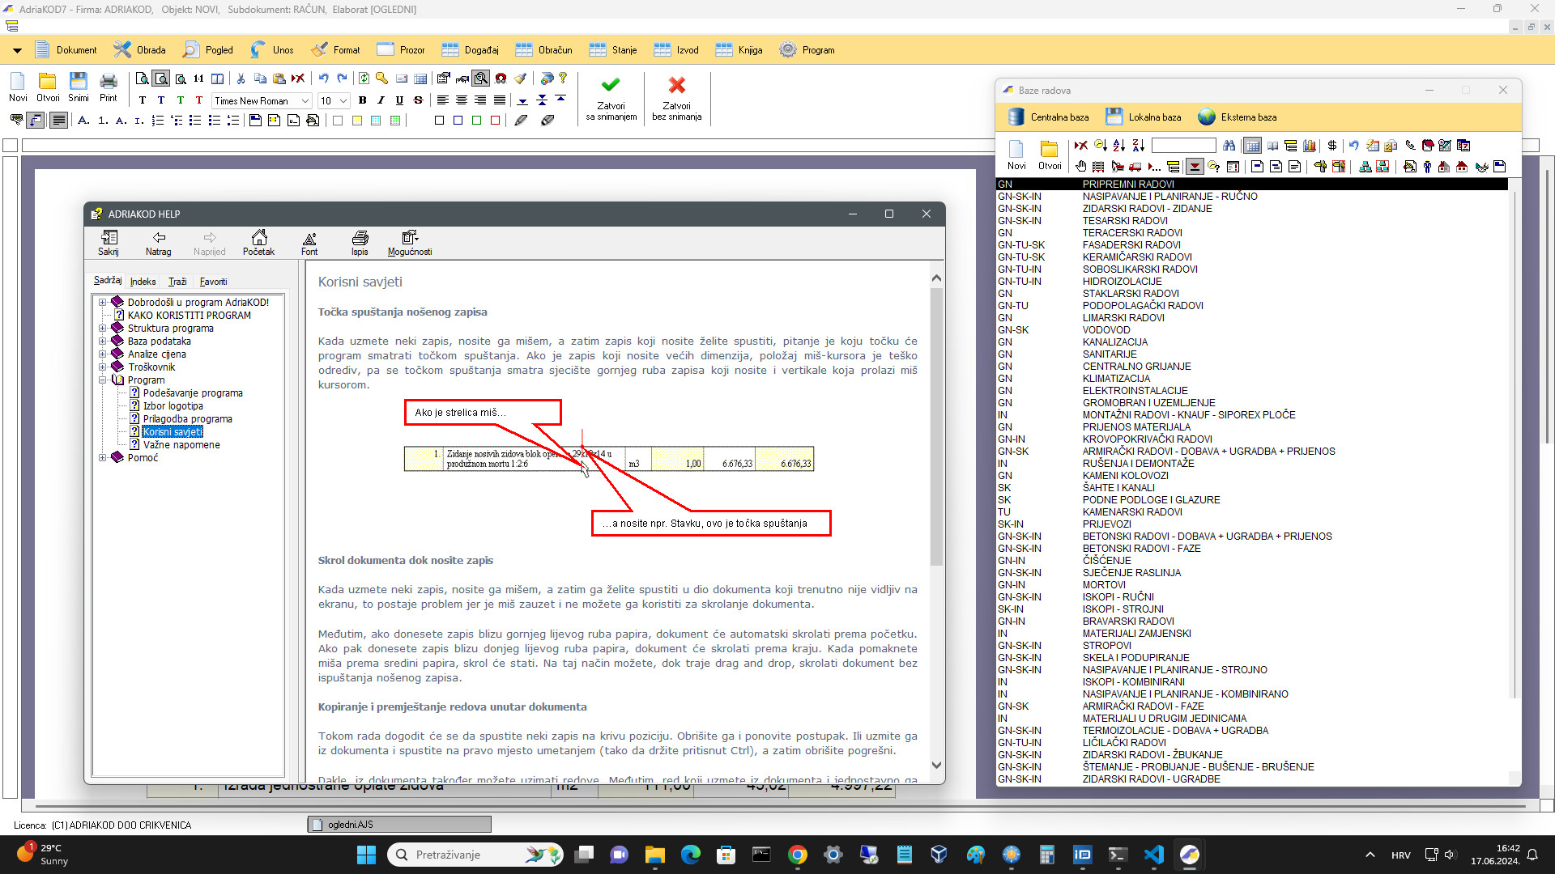This screenshot has height=874, width=1555.
Task: Click Natrag back button in Help
Action: [x=159, y=242]
